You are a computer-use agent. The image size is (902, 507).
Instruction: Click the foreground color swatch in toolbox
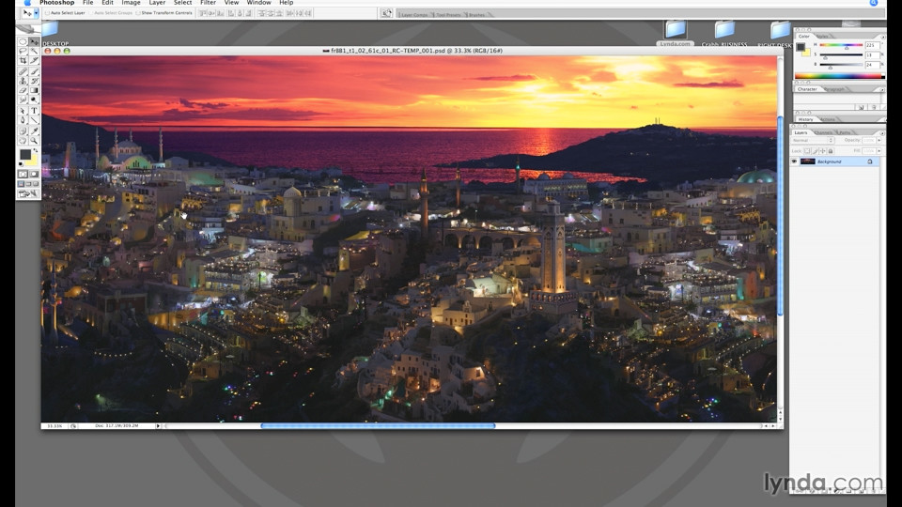point(24,155)
